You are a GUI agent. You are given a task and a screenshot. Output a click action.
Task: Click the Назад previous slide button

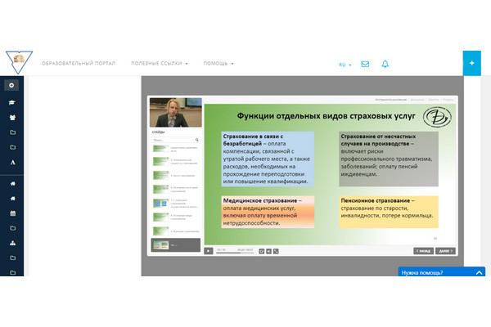424,251
